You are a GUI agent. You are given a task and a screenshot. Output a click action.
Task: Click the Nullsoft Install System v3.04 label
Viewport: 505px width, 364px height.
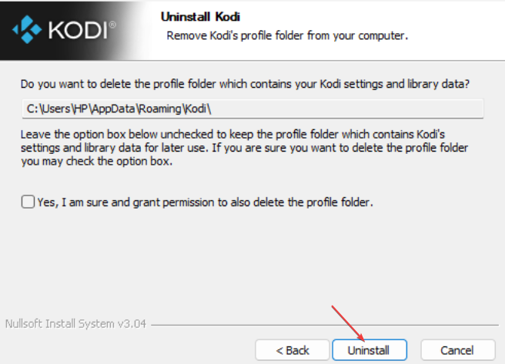75,323
